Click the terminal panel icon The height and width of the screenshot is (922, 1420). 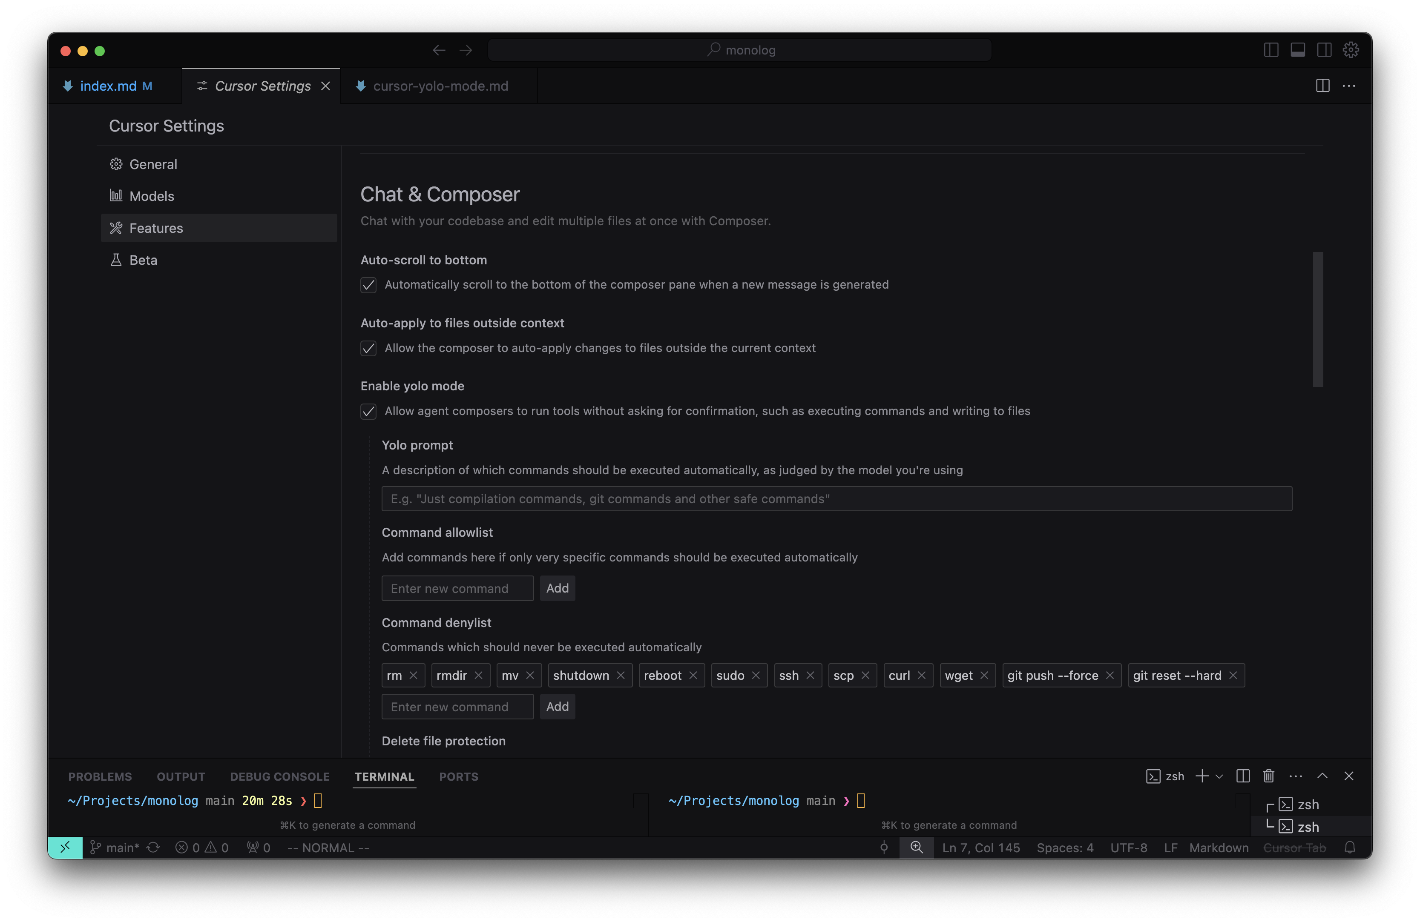click(1297, 49)
